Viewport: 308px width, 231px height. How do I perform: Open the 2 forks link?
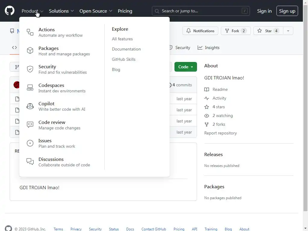pos(219,124)
